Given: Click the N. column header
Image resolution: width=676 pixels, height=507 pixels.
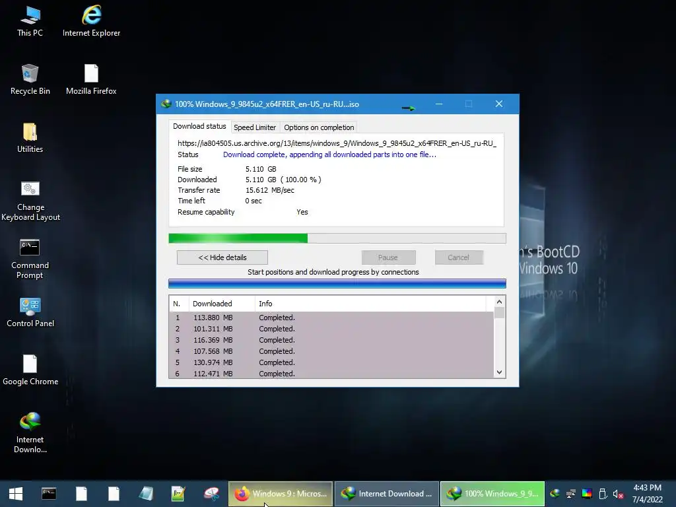Looking at the screenshot, I should 178,304.
